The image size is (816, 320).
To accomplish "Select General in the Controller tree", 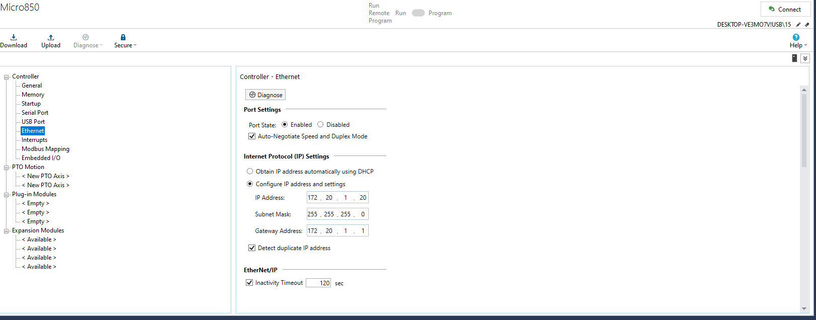I will click(x=32, y=86).
